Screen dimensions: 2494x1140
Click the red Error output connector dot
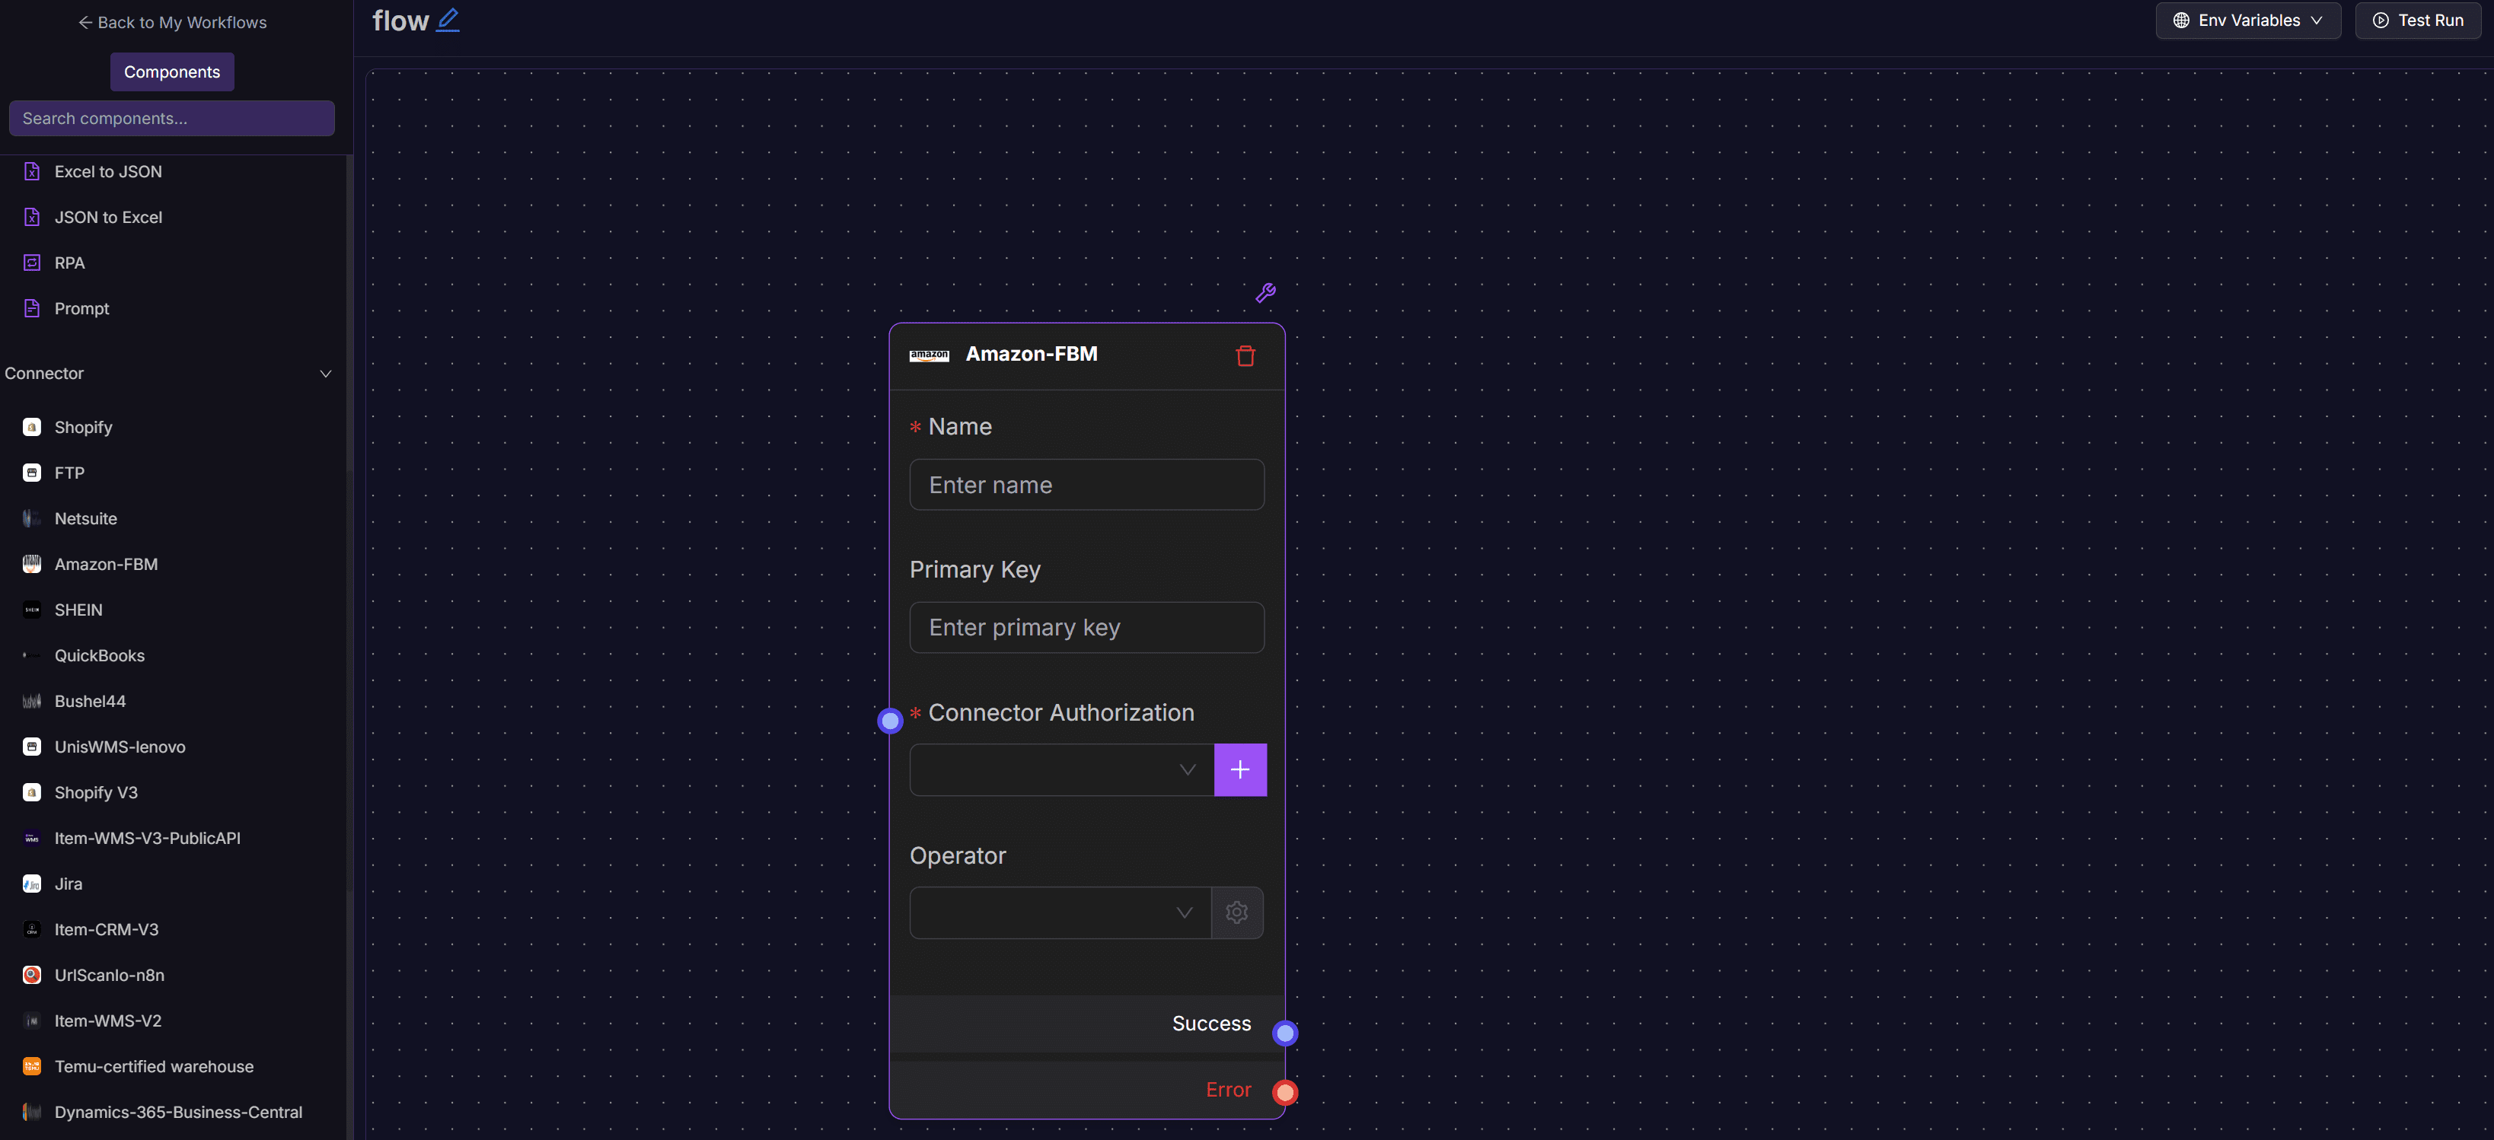coord(1285,1091)
